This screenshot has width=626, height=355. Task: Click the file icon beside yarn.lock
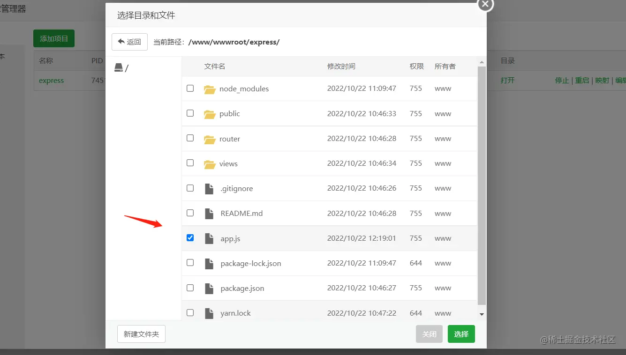click(x=209, y=313)
